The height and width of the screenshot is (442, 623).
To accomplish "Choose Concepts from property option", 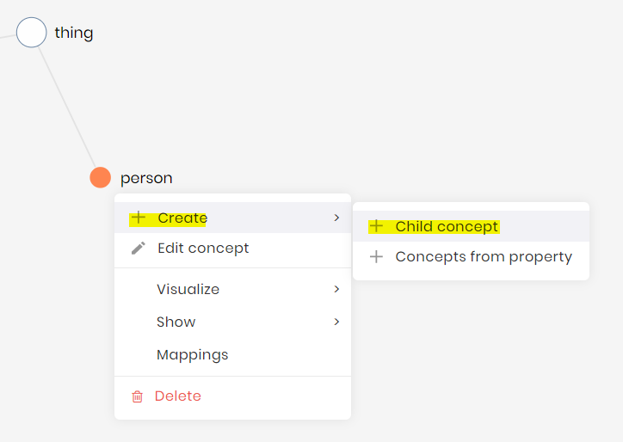I will (x=483, y=256).
